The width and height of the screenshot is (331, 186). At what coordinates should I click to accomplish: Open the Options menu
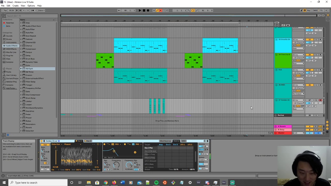31,6
